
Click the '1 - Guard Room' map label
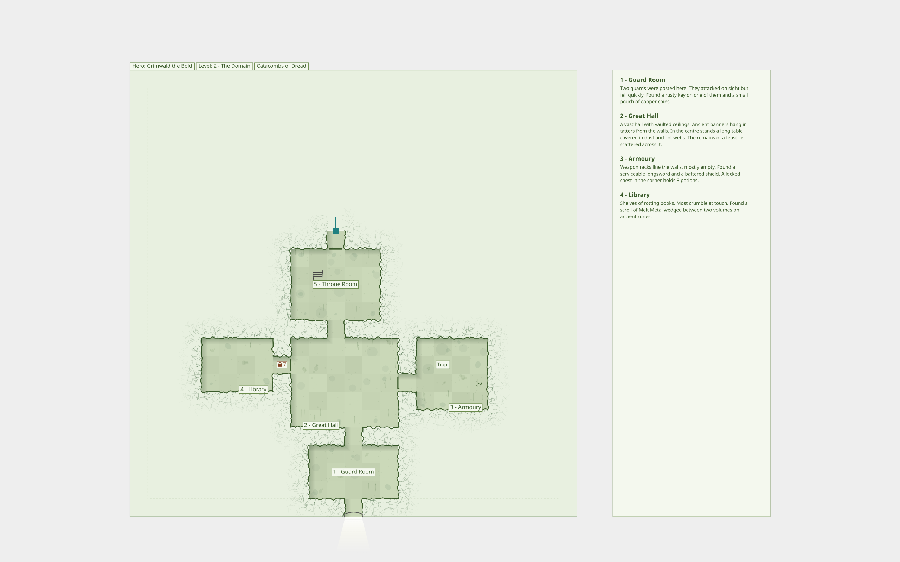click(x=353, y=472)
